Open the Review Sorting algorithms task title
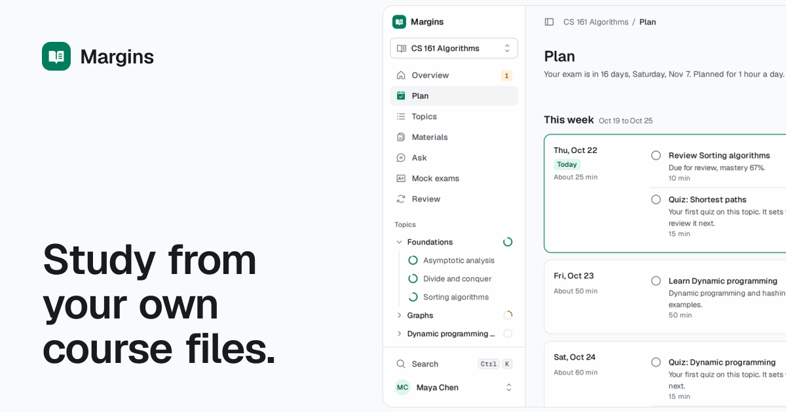 [x=719, y=155]
